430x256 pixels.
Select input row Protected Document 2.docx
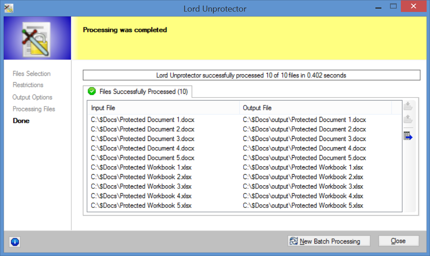pos(142,129)
